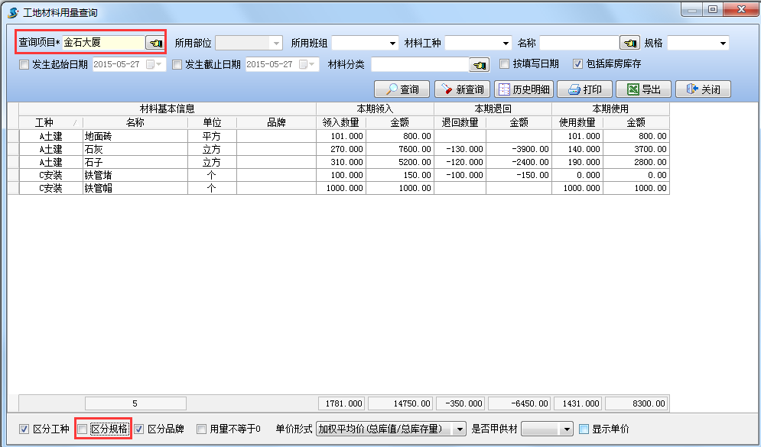Enable the 区分规格 checkbox
Viewport: 761px width, 447px height.
tap(83, 429)
